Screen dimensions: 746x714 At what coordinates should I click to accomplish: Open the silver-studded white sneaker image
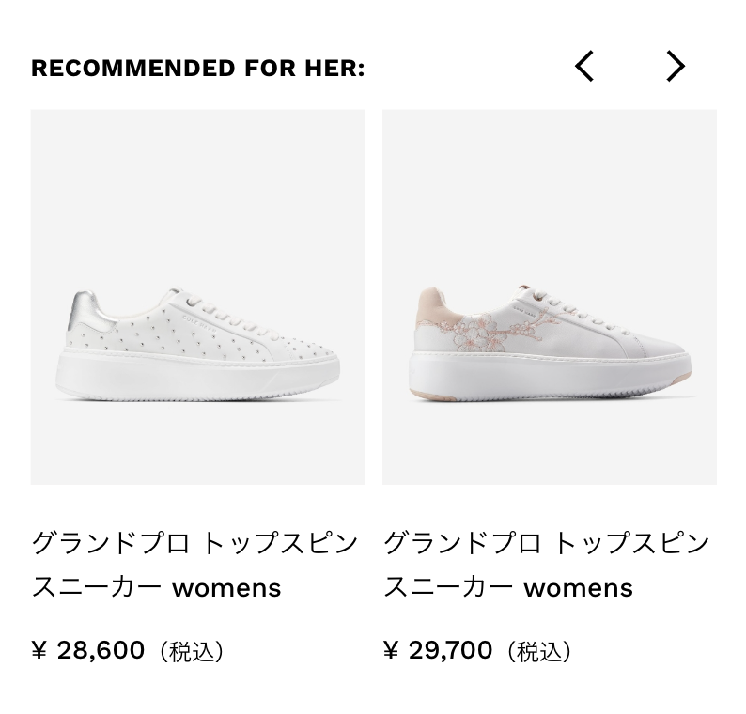pos(198,297)
